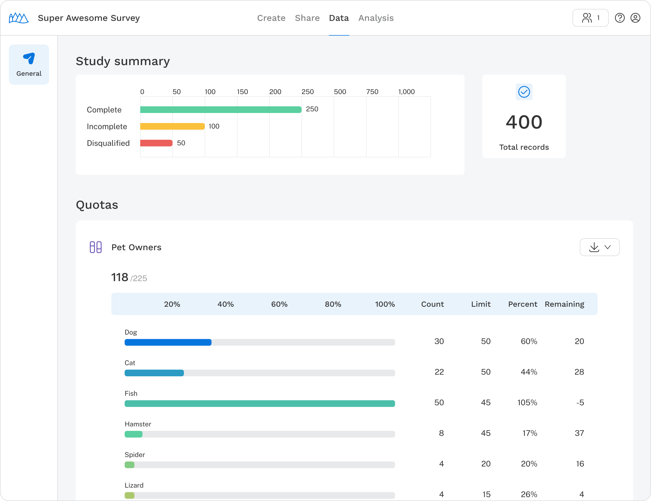Open the Pet Owners download dropdown
The image size is (651, 501).
600,247
